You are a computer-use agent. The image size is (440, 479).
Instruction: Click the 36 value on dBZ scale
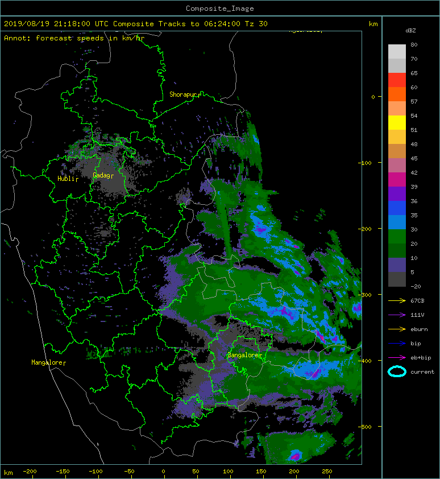pyautogui.click(x=414, y=201)
